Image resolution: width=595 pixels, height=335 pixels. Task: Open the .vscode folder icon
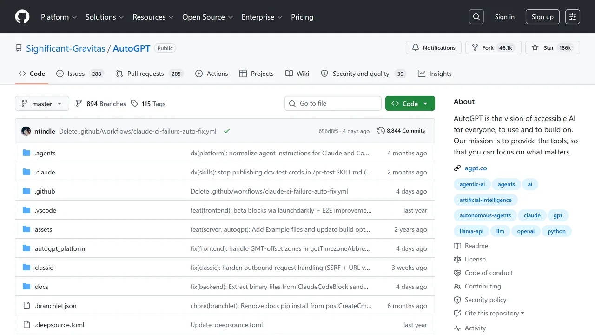coord(26,210)
